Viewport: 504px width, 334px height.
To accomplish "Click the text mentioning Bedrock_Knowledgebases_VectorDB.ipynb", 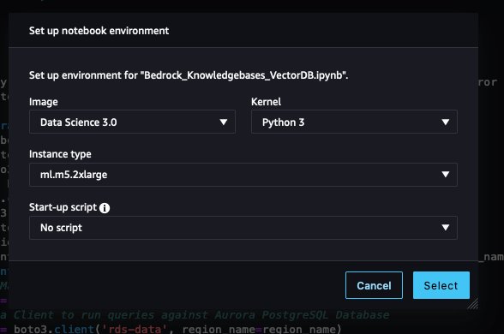I will coord(189,75).
